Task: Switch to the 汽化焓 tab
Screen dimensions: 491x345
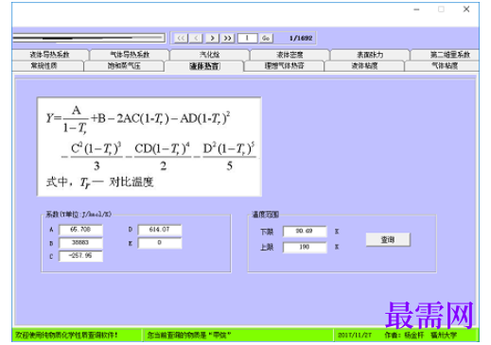Action: pos(210,55)
